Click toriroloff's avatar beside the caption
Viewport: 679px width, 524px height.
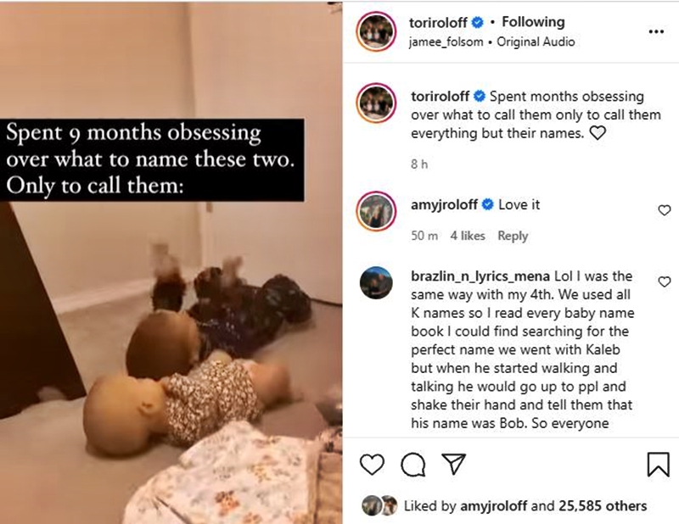[x=376, y=103]
